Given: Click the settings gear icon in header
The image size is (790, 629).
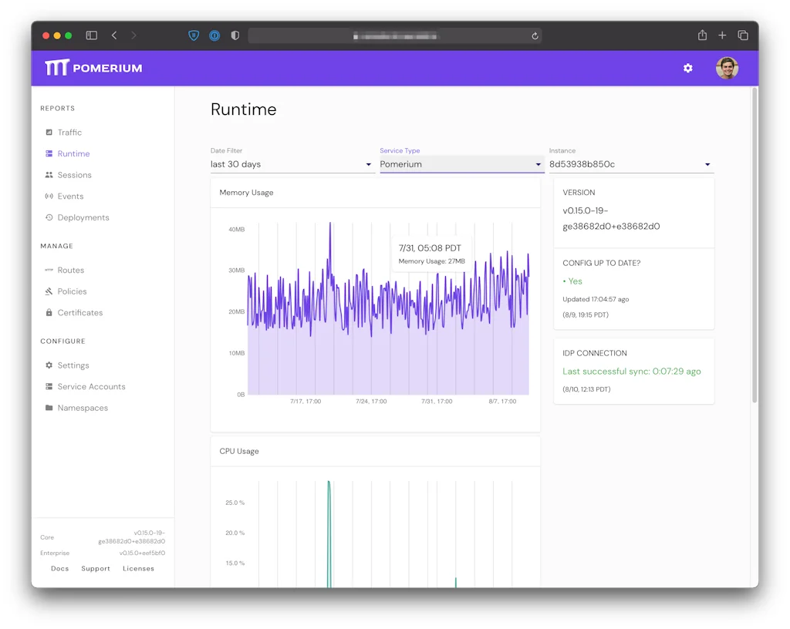Looking at the screenshot, I should 687,68.
